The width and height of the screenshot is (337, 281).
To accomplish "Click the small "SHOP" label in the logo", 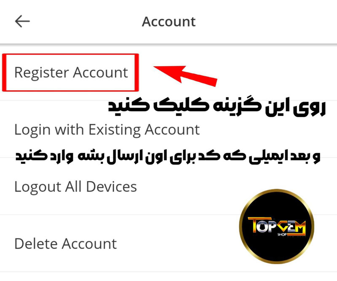I will [x=282, y=234].
